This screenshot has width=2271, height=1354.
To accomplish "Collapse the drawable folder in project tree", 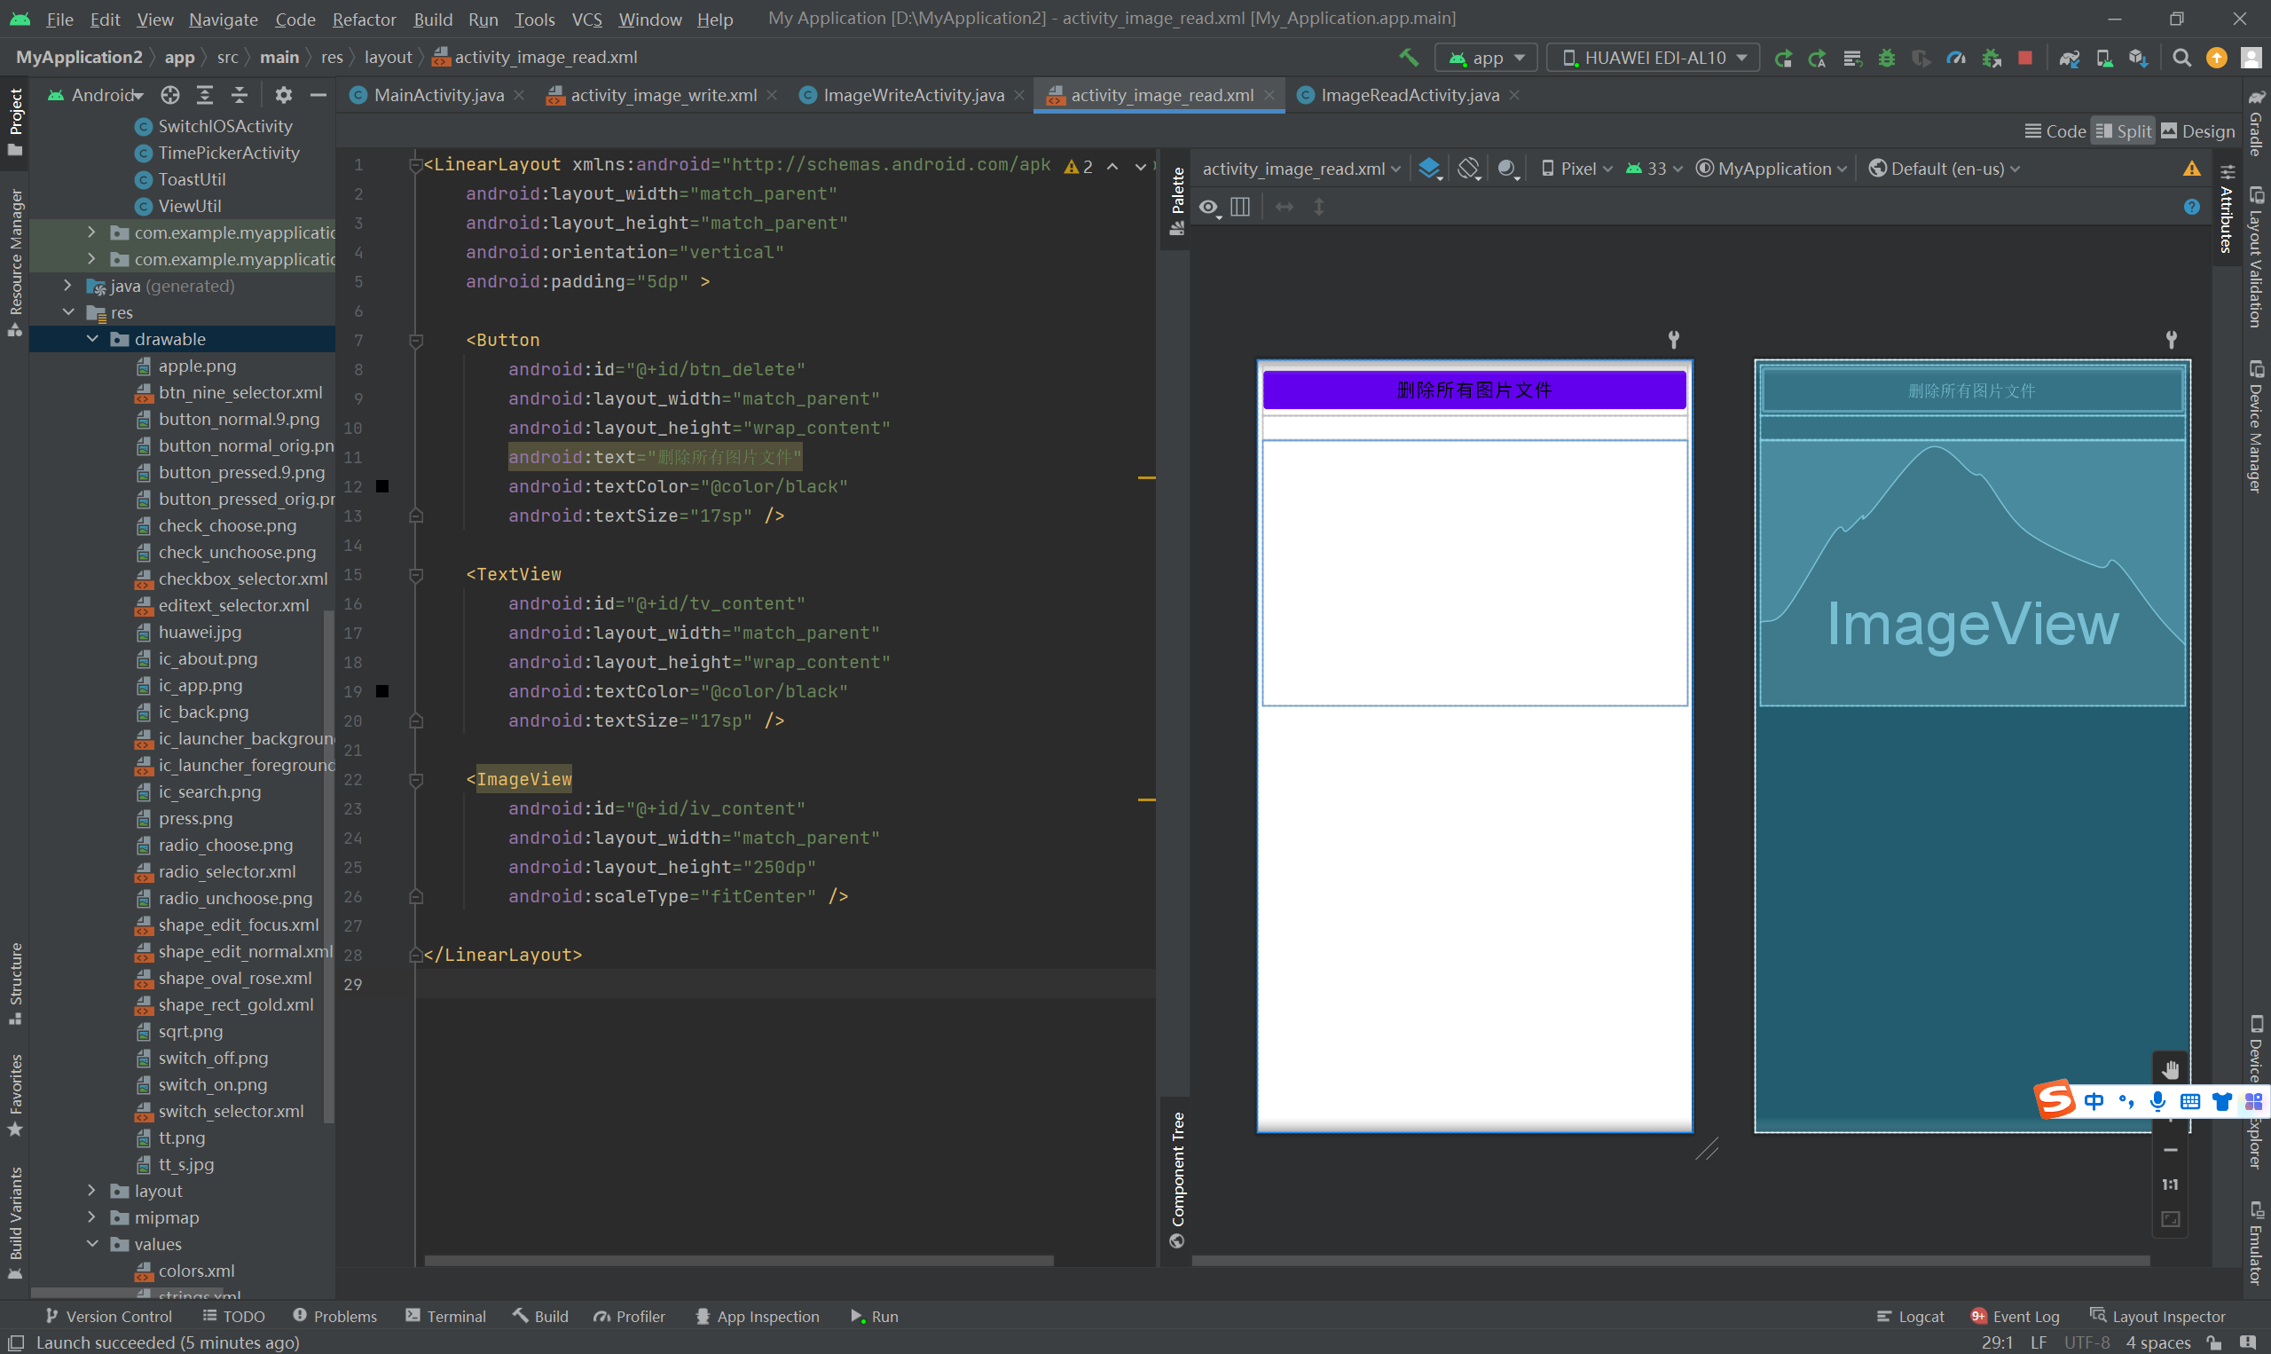I will (92, 339).
